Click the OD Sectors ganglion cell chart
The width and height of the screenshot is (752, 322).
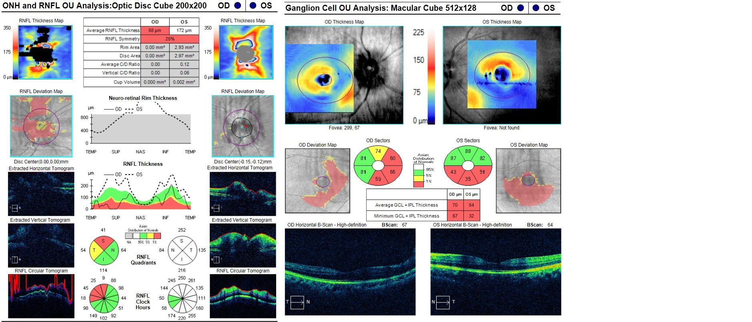pos(378,165)
